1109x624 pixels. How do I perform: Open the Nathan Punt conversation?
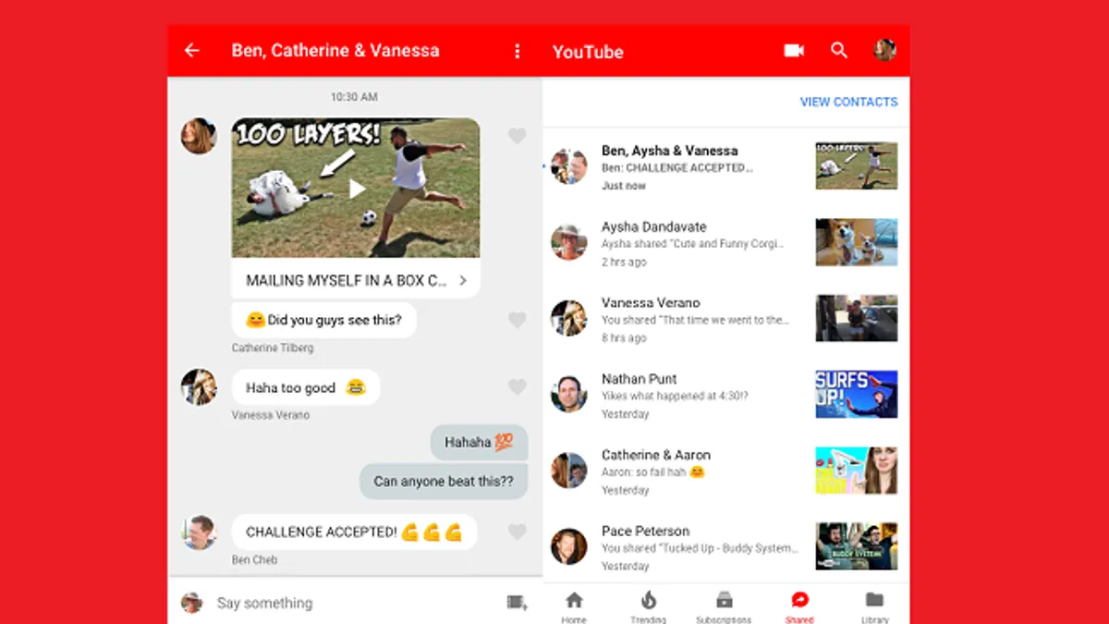pos(726,395)
